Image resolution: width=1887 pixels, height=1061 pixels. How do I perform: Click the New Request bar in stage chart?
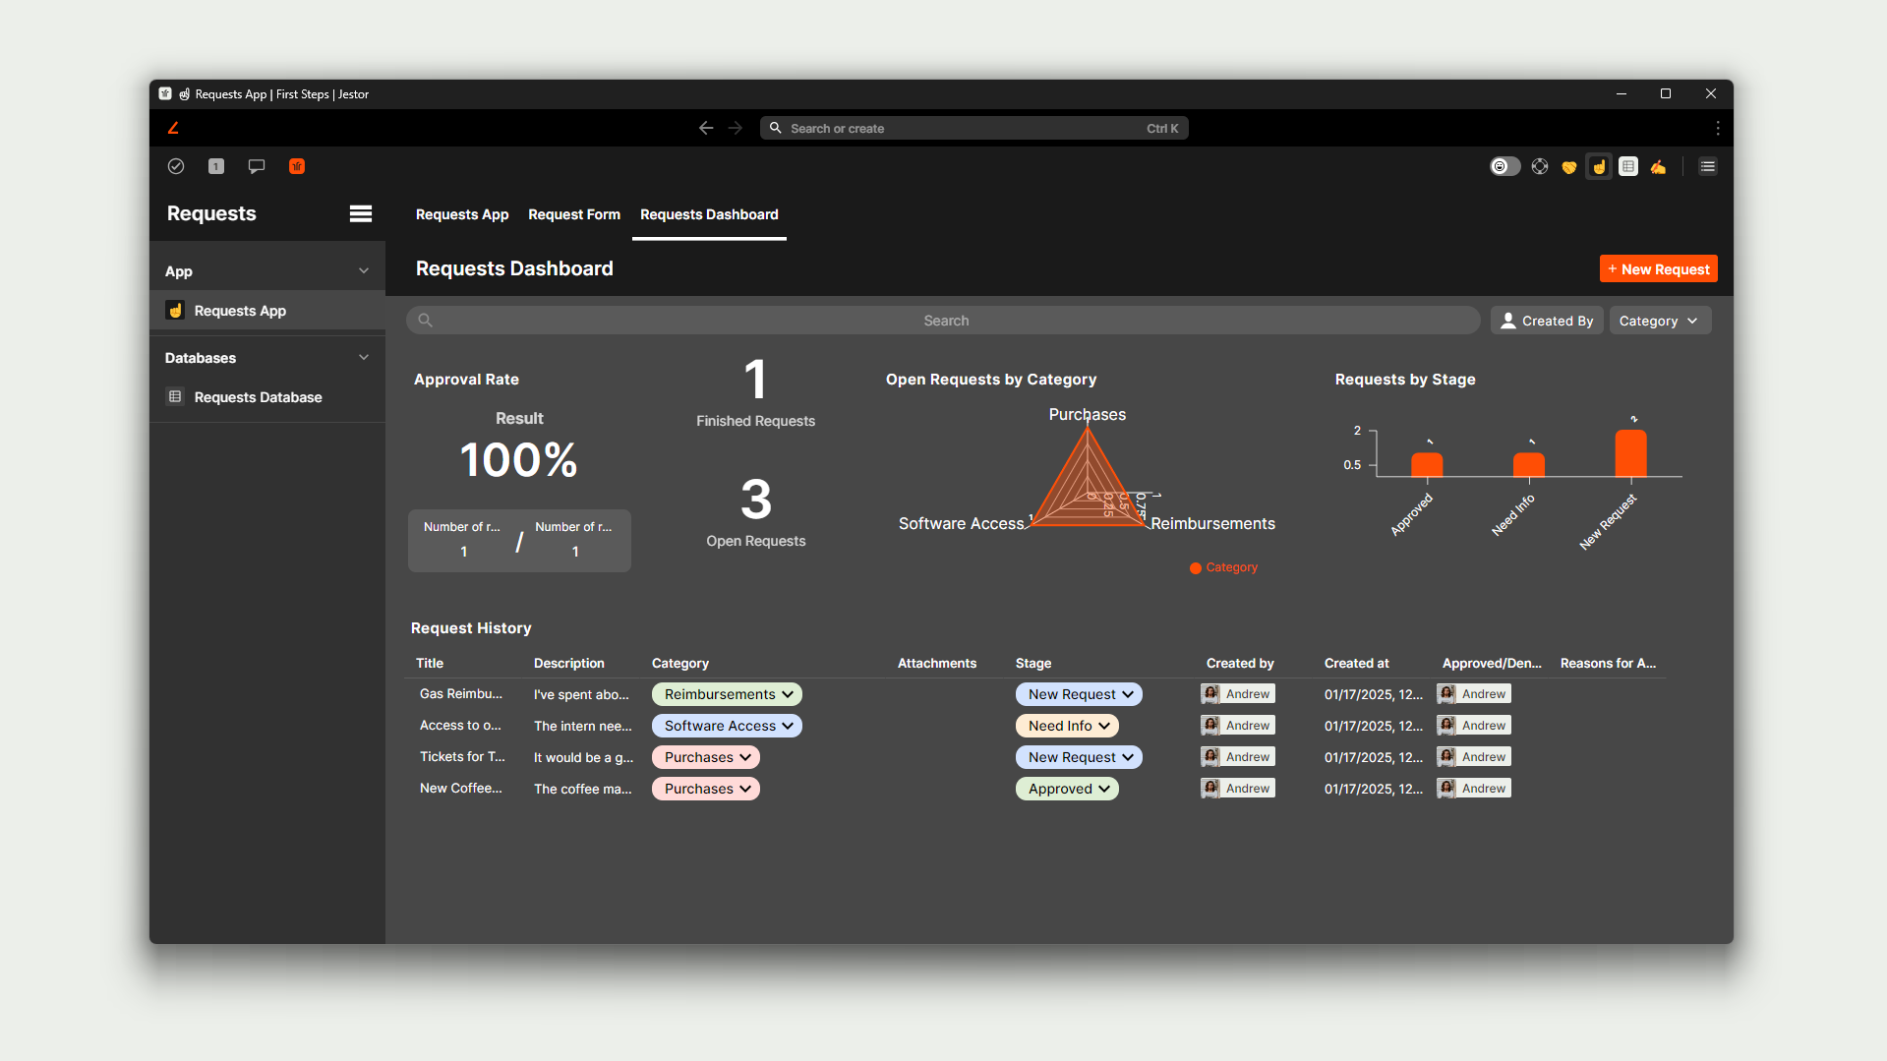tap(1630, 453)
